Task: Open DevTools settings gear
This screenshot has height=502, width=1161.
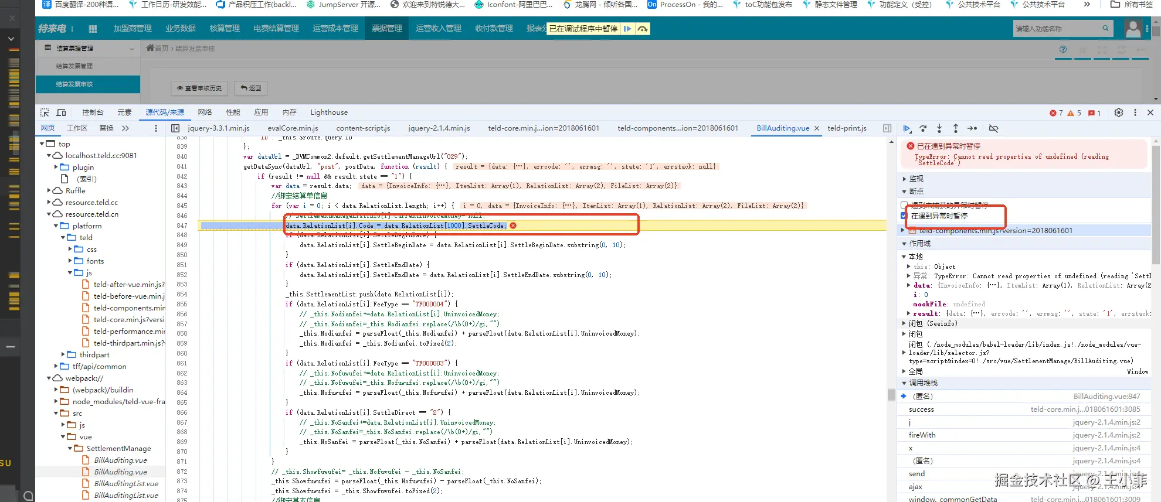Action: 1119,112
